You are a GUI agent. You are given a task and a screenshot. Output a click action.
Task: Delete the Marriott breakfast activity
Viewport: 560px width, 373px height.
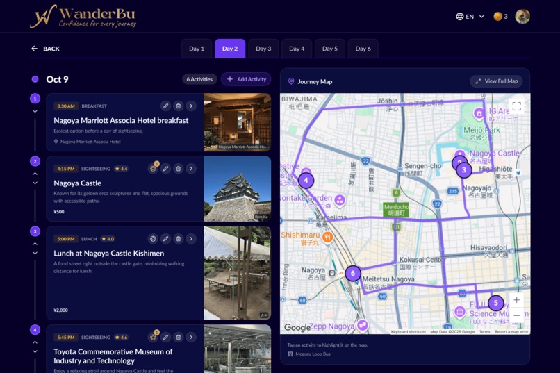[x=179, y=106]
